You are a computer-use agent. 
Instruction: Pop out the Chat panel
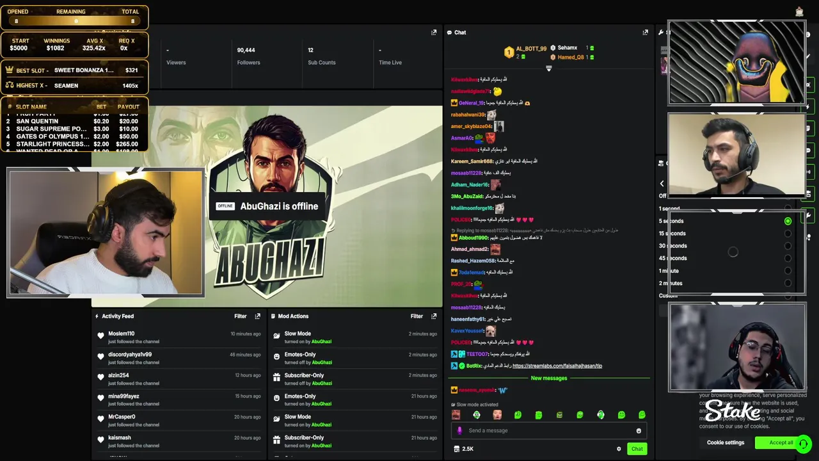point(645,33)
